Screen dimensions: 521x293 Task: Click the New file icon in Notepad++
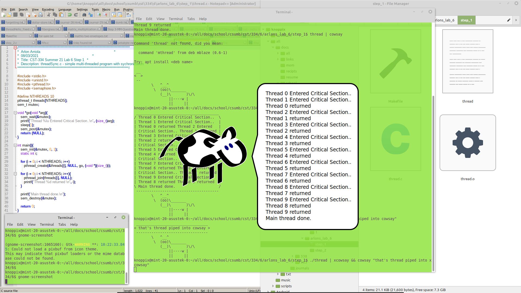point(3,15)
